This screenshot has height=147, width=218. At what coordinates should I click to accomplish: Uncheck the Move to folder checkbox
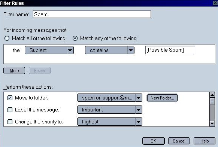[10, 98]
